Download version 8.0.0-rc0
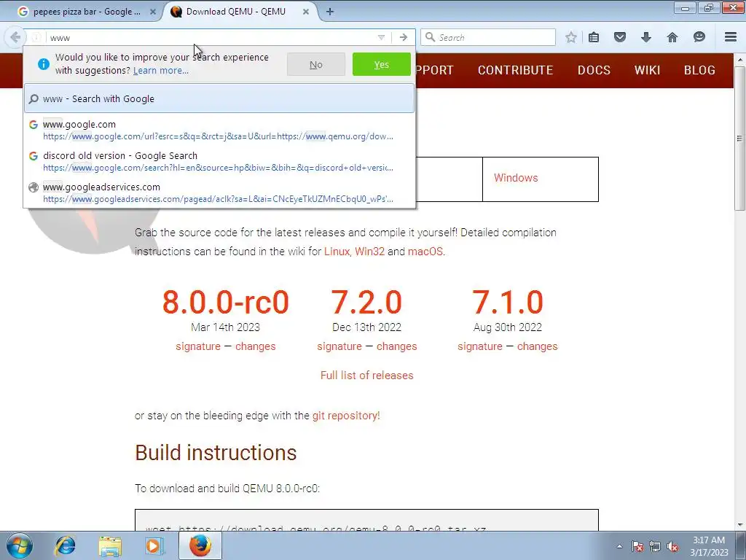Screen dimensions: 746x560 (x=226, y=302)
